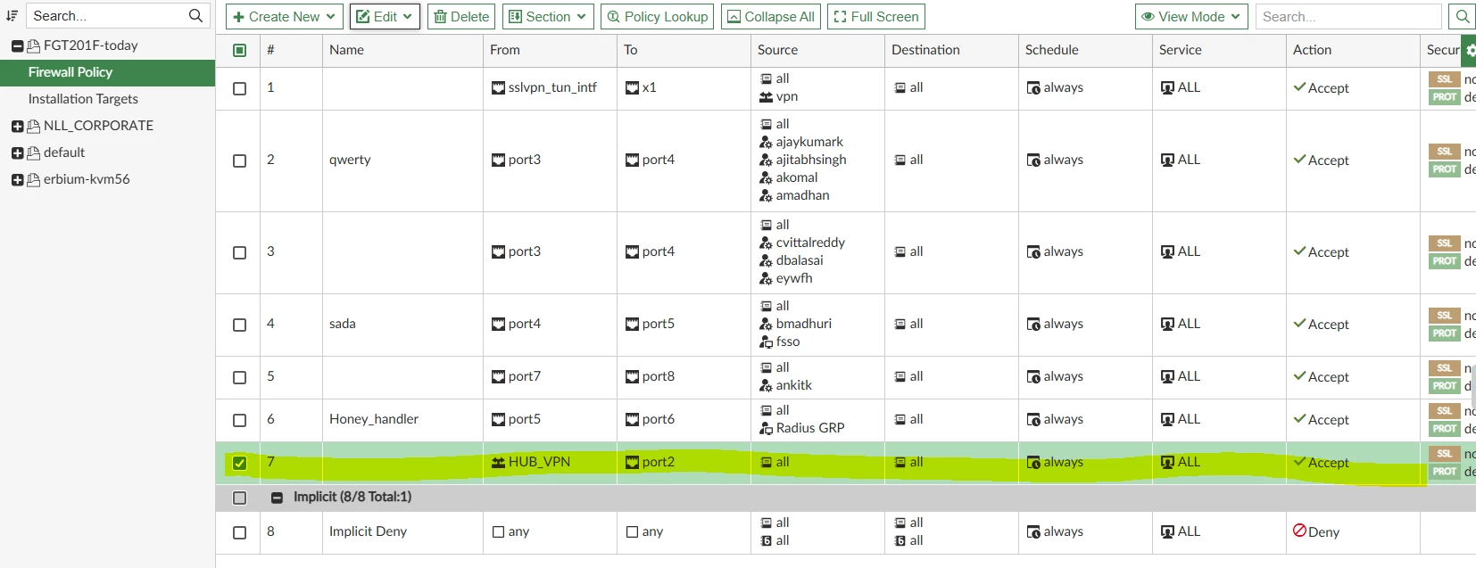
Task: Open the Create New dropdown
Action: coord(285,16)
